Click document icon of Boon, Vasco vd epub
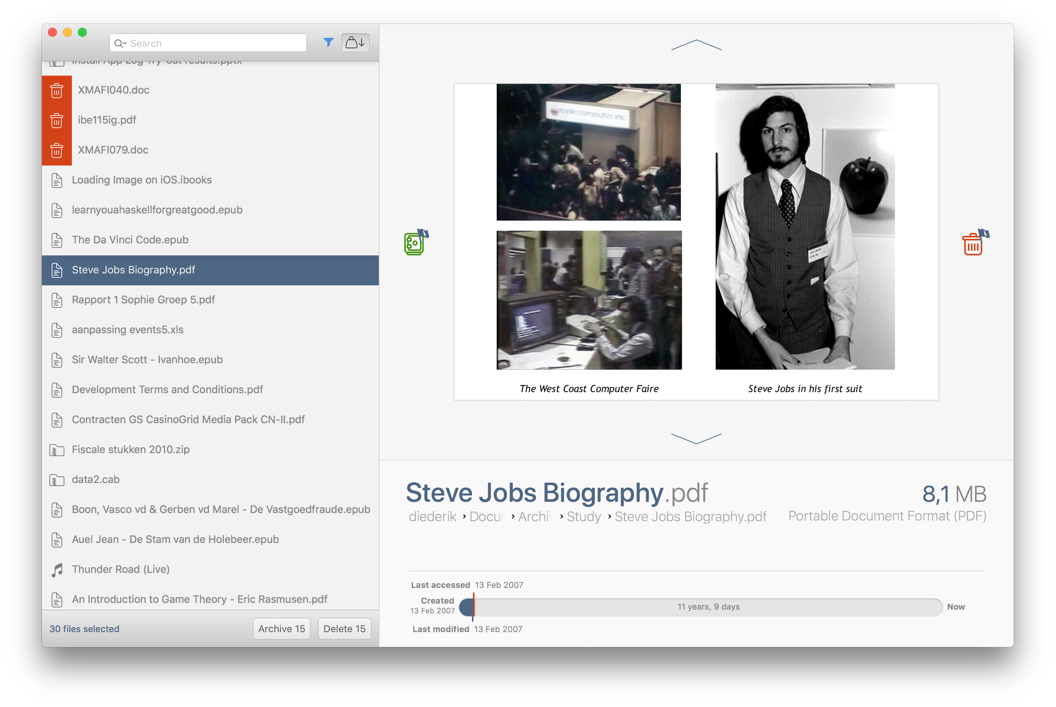This screenshot has width=1056, height=707. pos(56,510)
